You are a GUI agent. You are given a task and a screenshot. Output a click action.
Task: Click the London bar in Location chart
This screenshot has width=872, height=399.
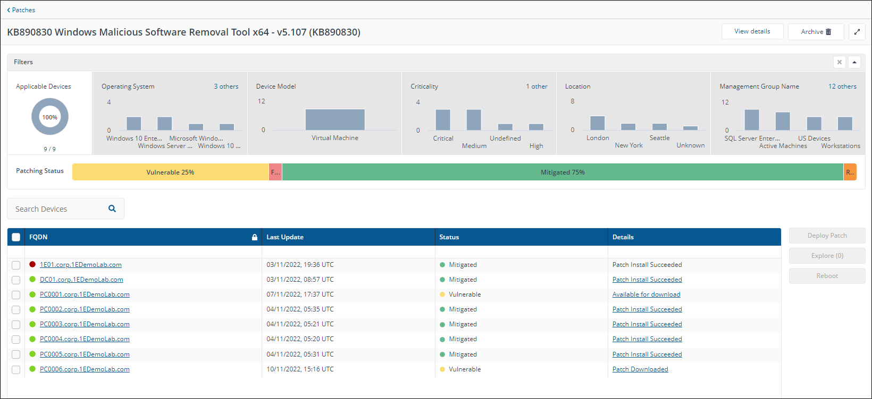pyautogui.click(x=597, y=123)
